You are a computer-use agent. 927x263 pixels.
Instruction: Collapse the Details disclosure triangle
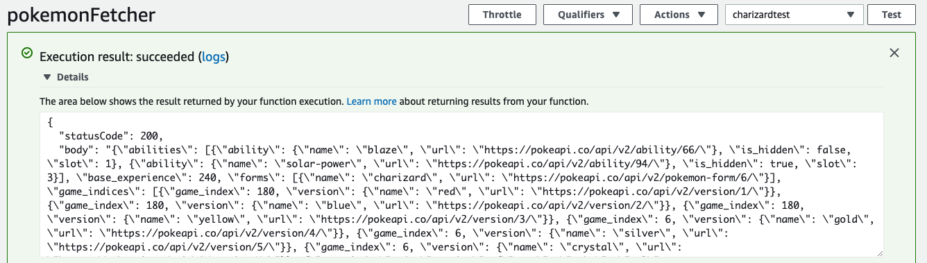point(47,78)
